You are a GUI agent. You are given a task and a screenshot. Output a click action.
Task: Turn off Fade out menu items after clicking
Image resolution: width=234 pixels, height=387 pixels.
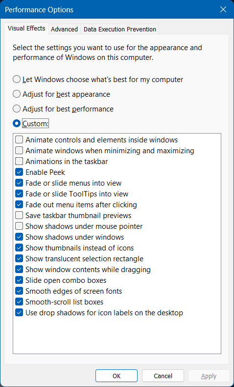[19, 205]
